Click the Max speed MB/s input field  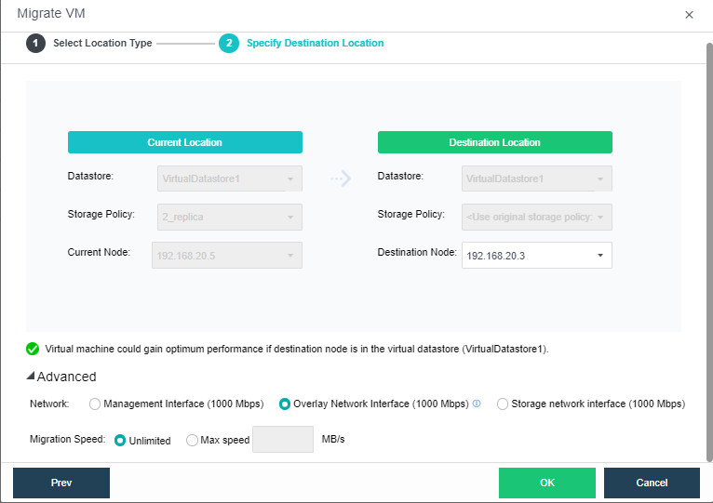283,440
